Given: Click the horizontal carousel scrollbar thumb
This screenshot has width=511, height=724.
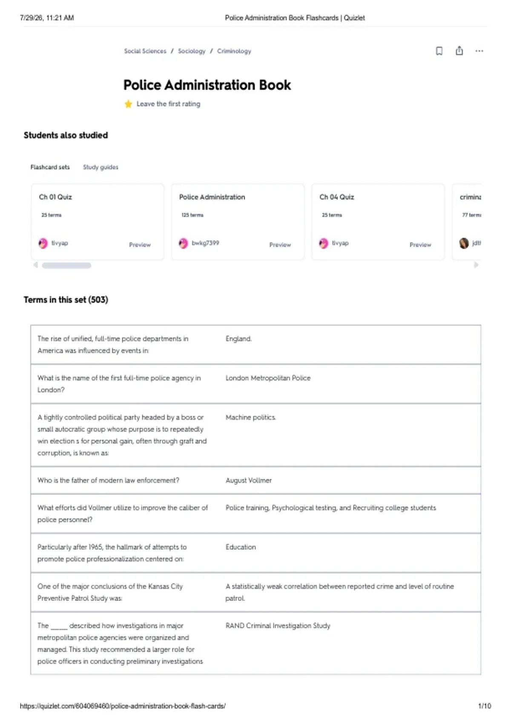Looking at the screenshot, I should 66,265.
